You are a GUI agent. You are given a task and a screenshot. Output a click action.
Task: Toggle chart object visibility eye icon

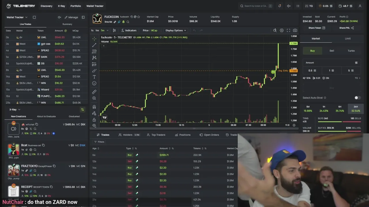point(94,125)
